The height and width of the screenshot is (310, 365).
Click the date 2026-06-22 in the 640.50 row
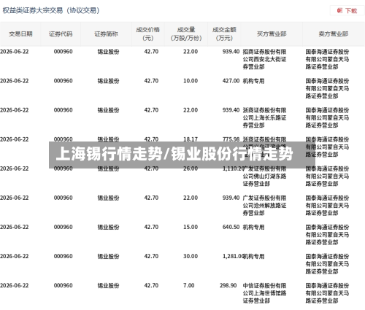[15, 227]
